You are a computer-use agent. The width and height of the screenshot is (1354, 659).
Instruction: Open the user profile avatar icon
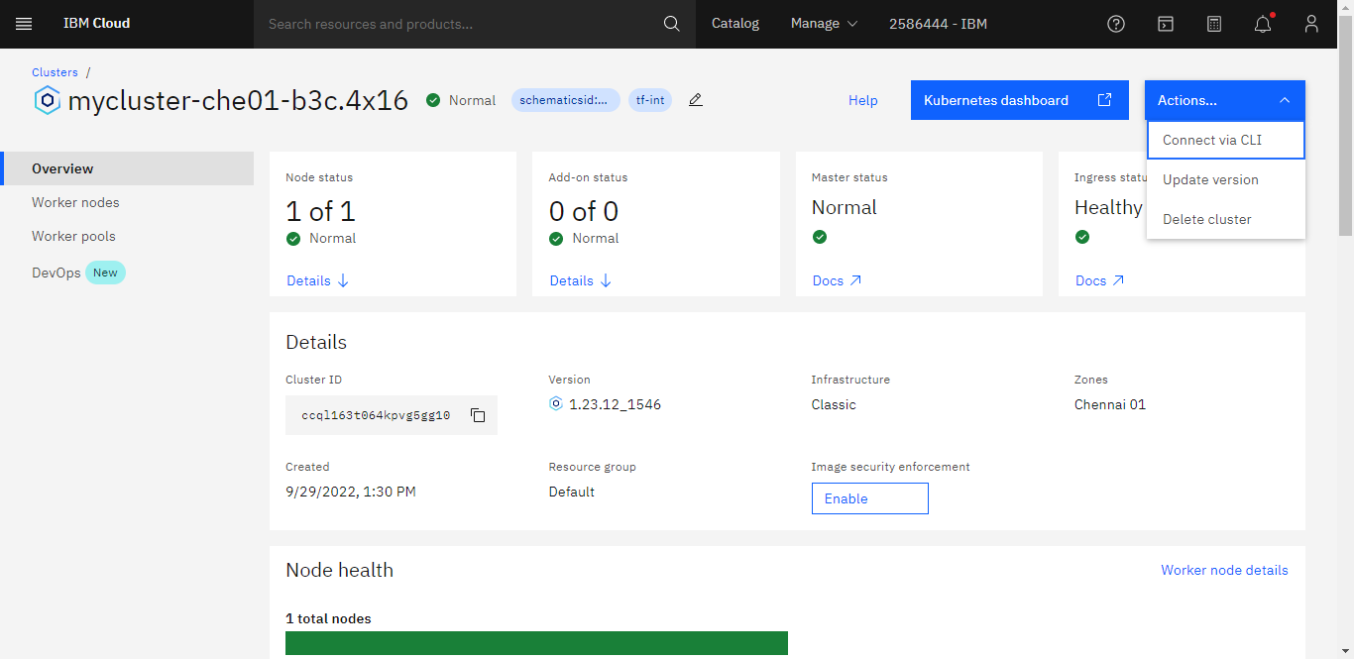tap(1311, 24)
